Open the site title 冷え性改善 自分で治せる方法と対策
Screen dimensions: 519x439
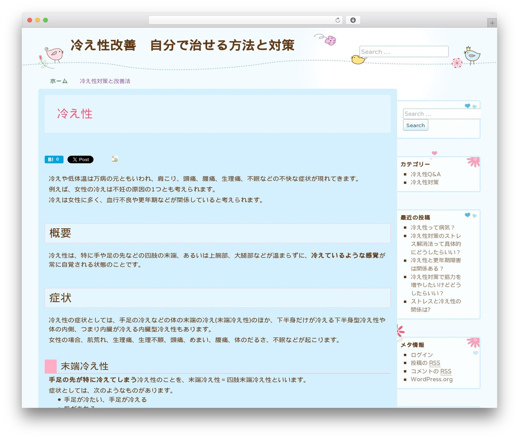(x=182, y=45)
